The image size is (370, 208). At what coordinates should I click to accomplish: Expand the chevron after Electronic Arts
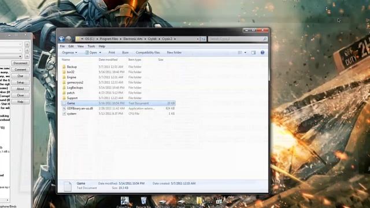tap(145, 39)
